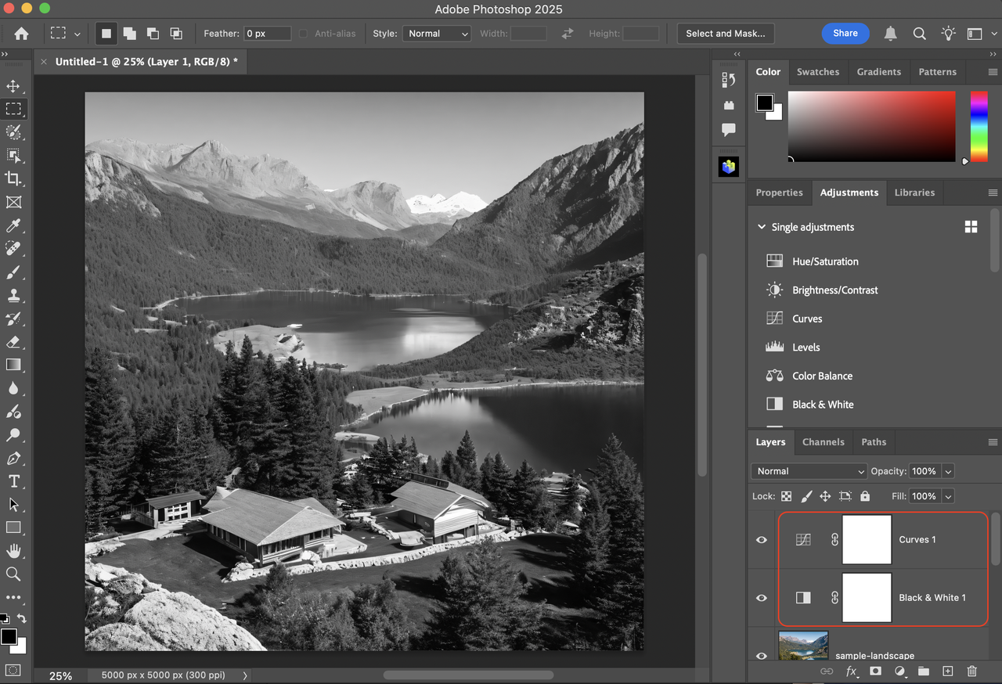This screenshot has width=1002, height=684.
Task: Select the Pen tool
Action: pyautogui.click(x=13, y=458)
